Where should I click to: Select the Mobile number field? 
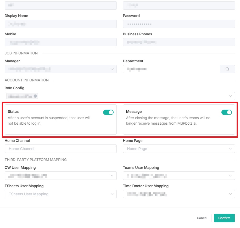60,42
